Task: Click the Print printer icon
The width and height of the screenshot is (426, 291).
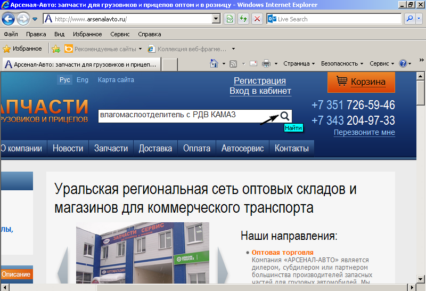Action: tap(266, 63)
